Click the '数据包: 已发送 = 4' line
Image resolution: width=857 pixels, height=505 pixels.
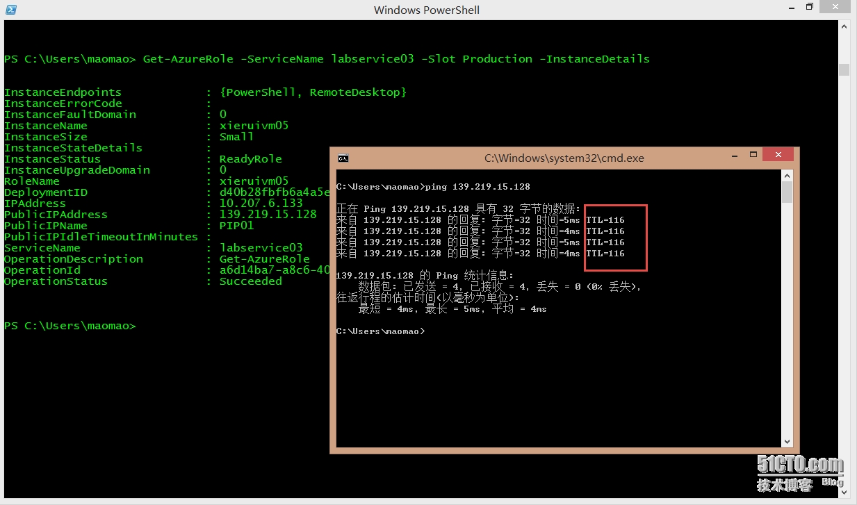click(x=499, y=287)
